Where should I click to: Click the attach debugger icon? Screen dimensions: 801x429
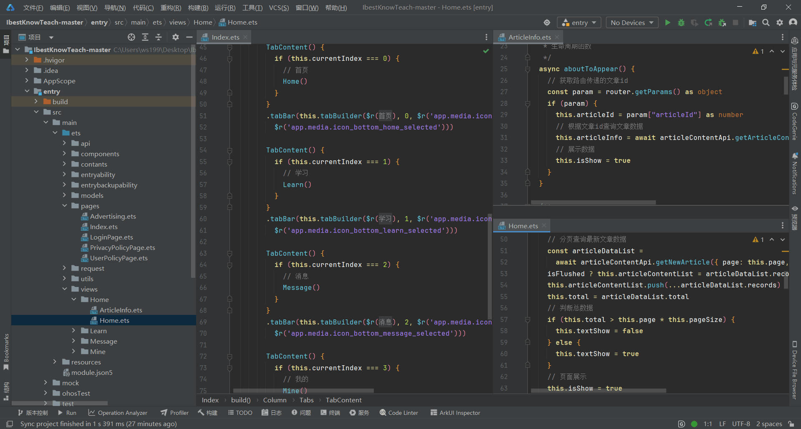coord(722,22)
